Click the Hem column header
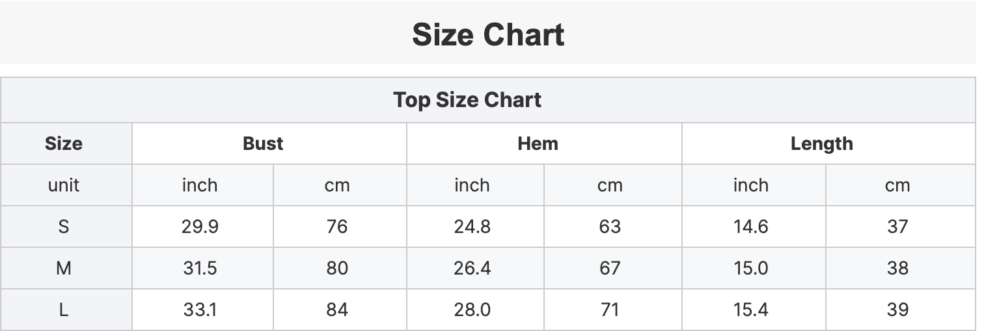 click(538, 143)
